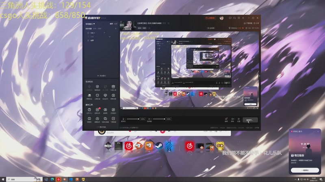Open the last tool icon in 基础工具

(113, 119)
